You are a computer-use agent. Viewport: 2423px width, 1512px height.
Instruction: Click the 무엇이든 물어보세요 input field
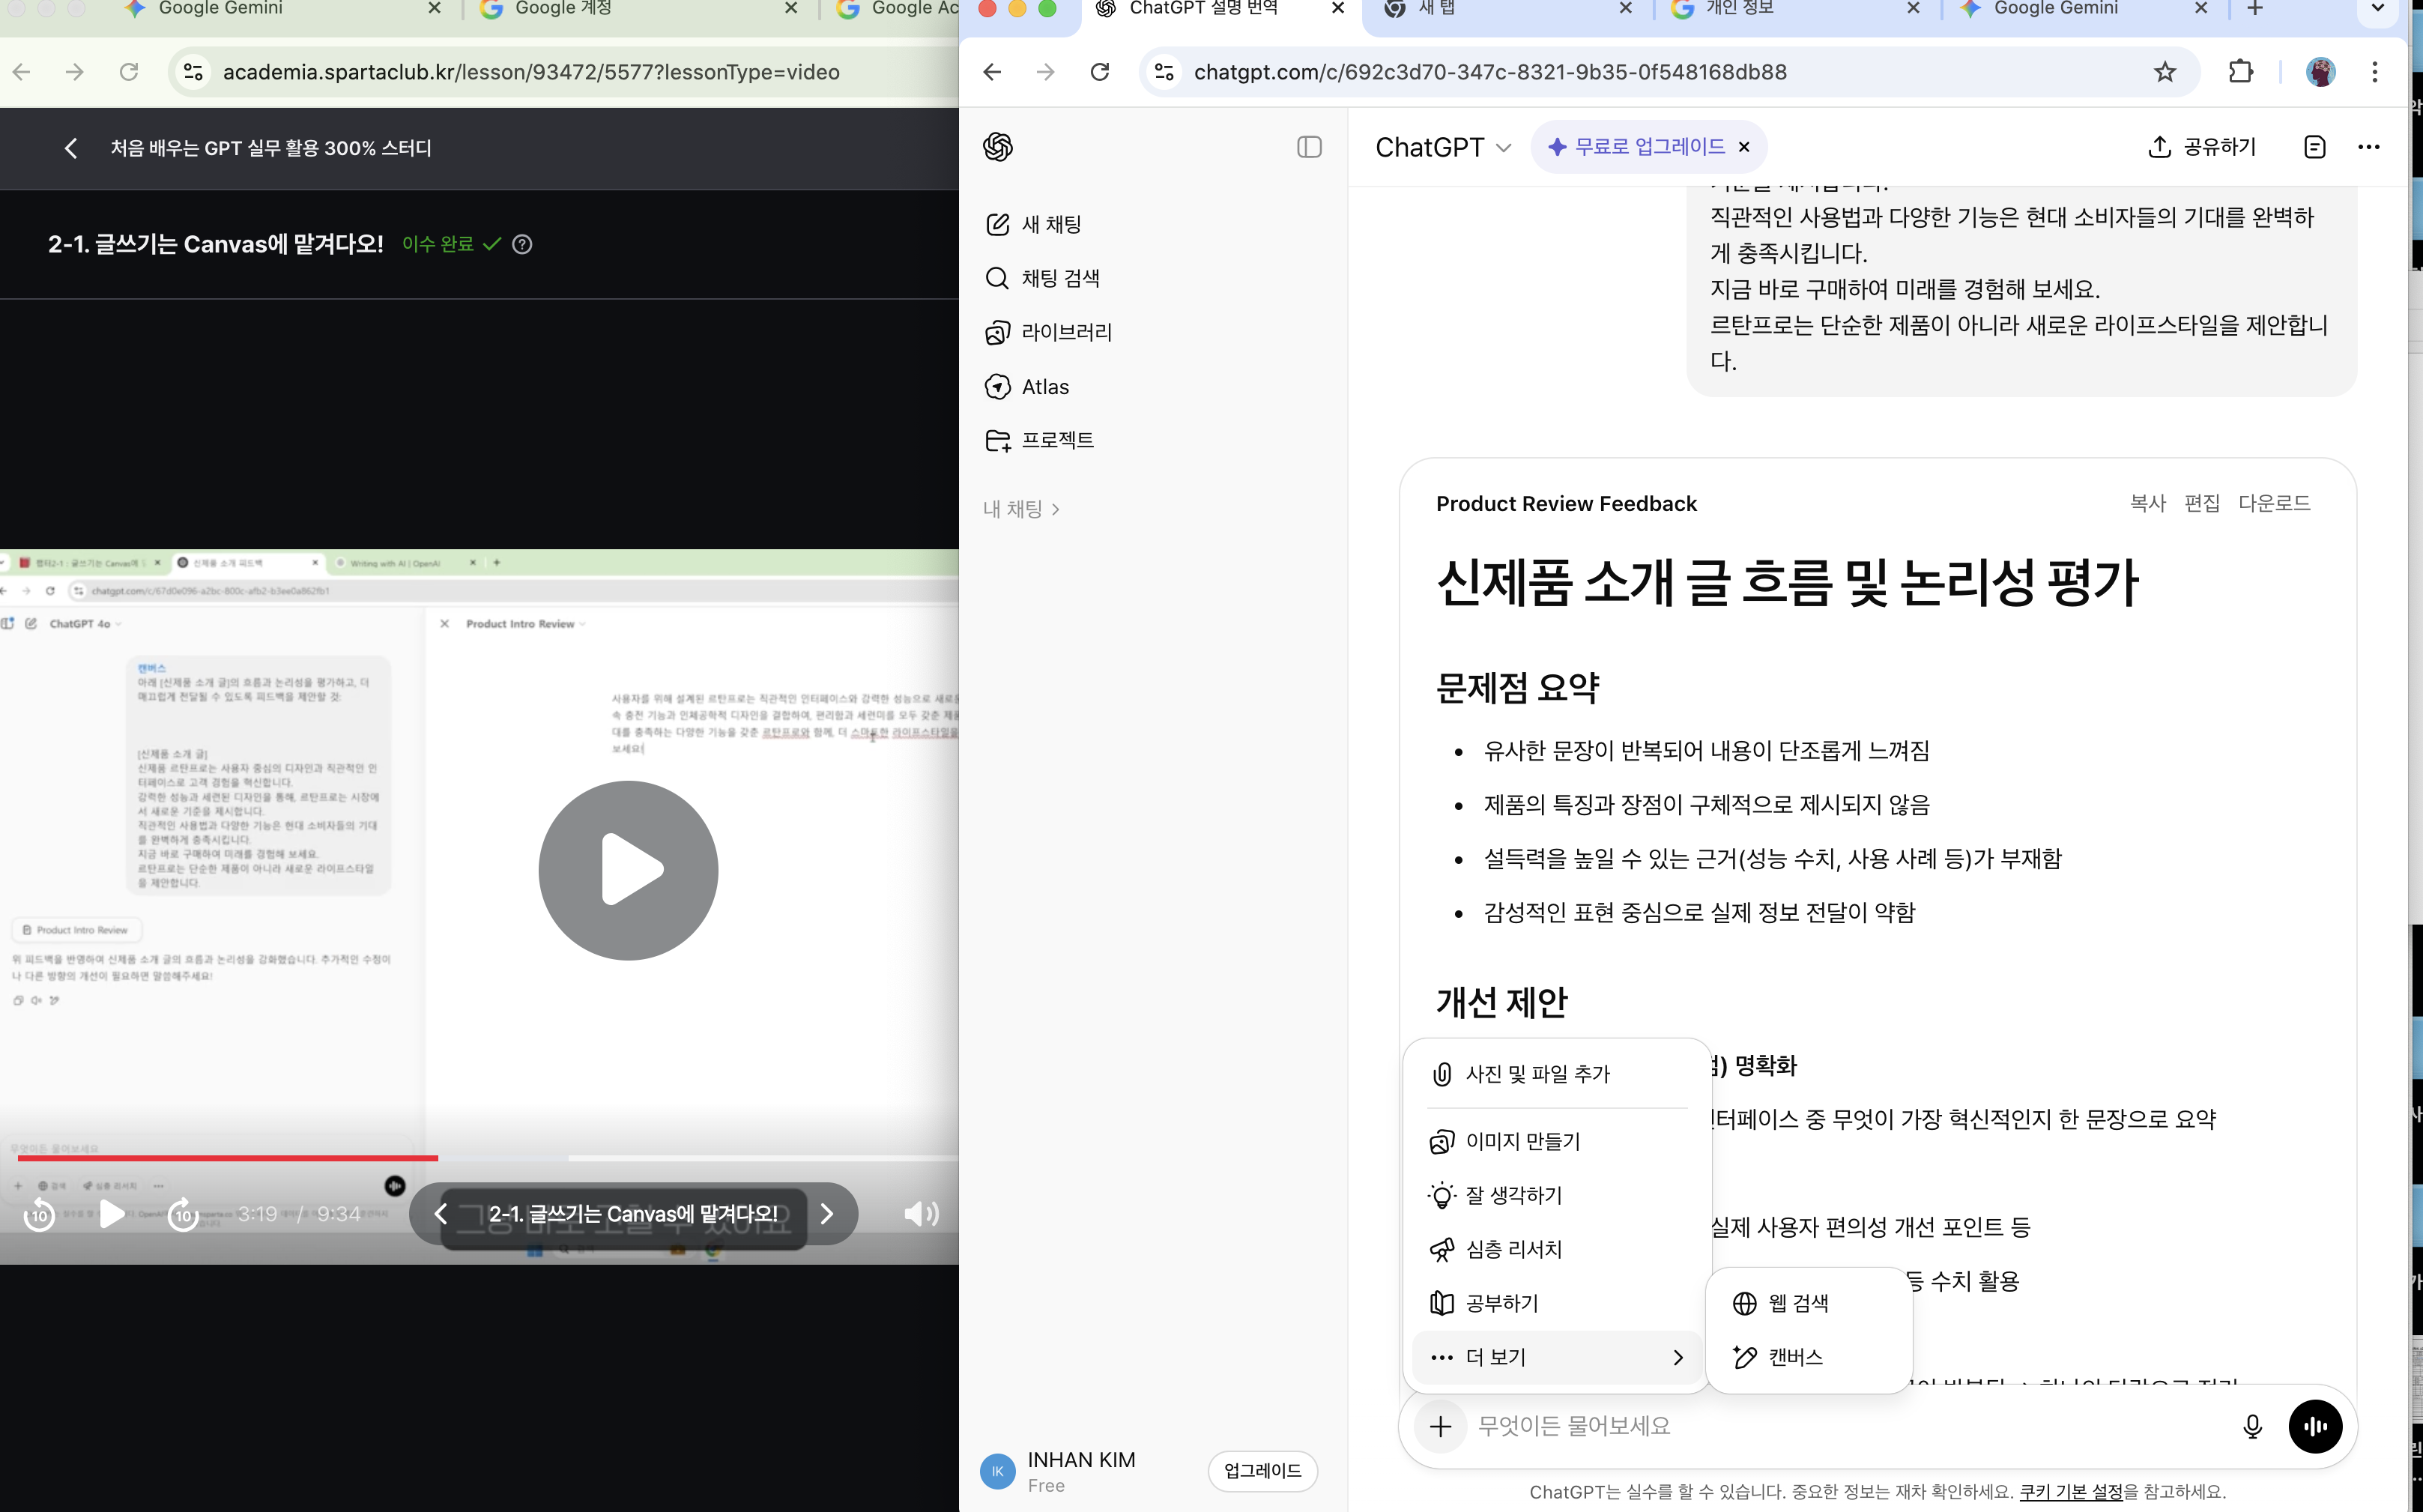(x=1845, y=1426)
